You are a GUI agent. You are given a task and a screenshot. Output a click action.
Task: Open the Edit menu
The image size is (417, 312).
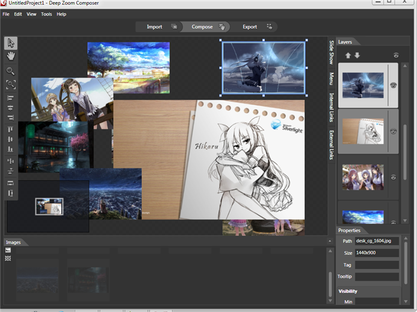tap(18, 14)
